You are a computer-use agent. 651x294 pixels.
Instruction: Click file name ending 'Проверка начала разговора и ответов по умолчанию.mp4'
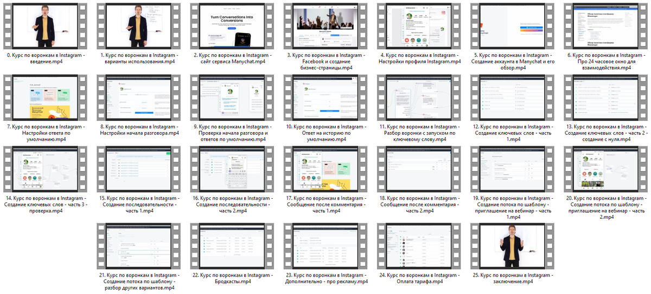click(x=232, y=133)
